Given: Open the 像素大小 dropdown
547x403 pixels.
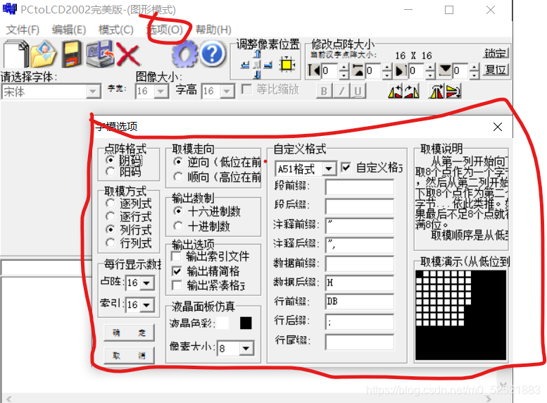Looking at the screenshot, I should 246,348.
